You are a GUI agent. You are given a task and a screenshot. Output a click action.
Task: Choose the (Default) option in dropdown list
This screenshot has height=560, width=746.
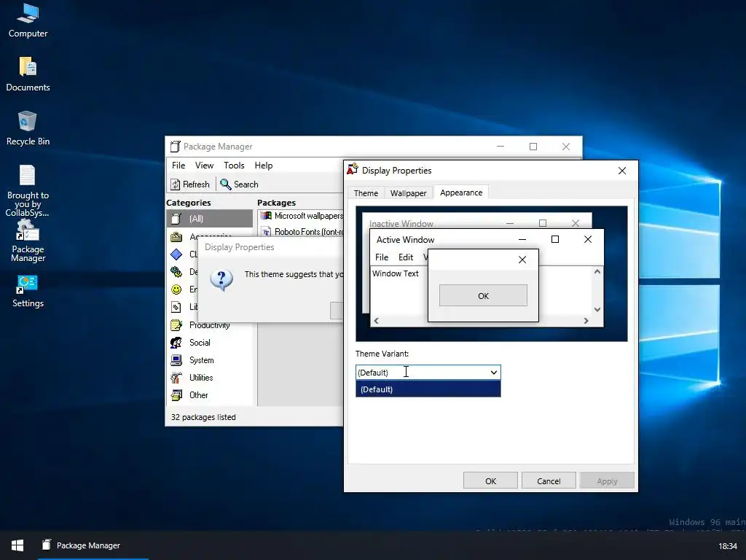[428, 389]
